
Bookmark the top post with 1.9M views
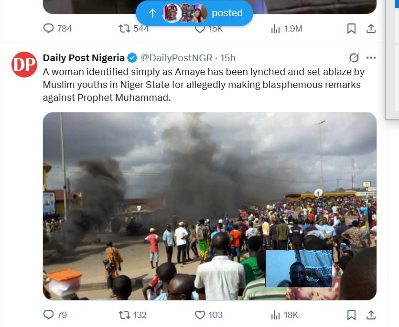(x=351, y=29)
